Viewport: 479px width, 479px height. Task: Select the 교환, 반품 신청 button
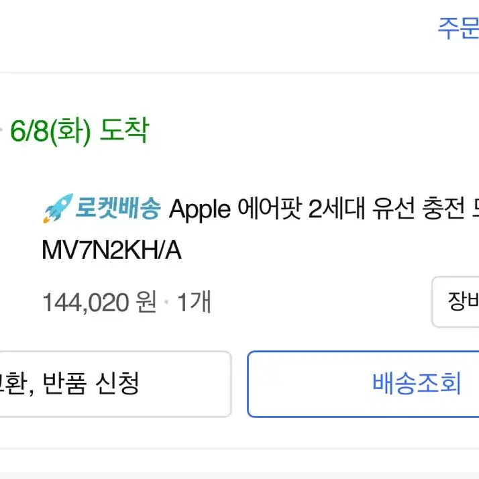point(115,384)
